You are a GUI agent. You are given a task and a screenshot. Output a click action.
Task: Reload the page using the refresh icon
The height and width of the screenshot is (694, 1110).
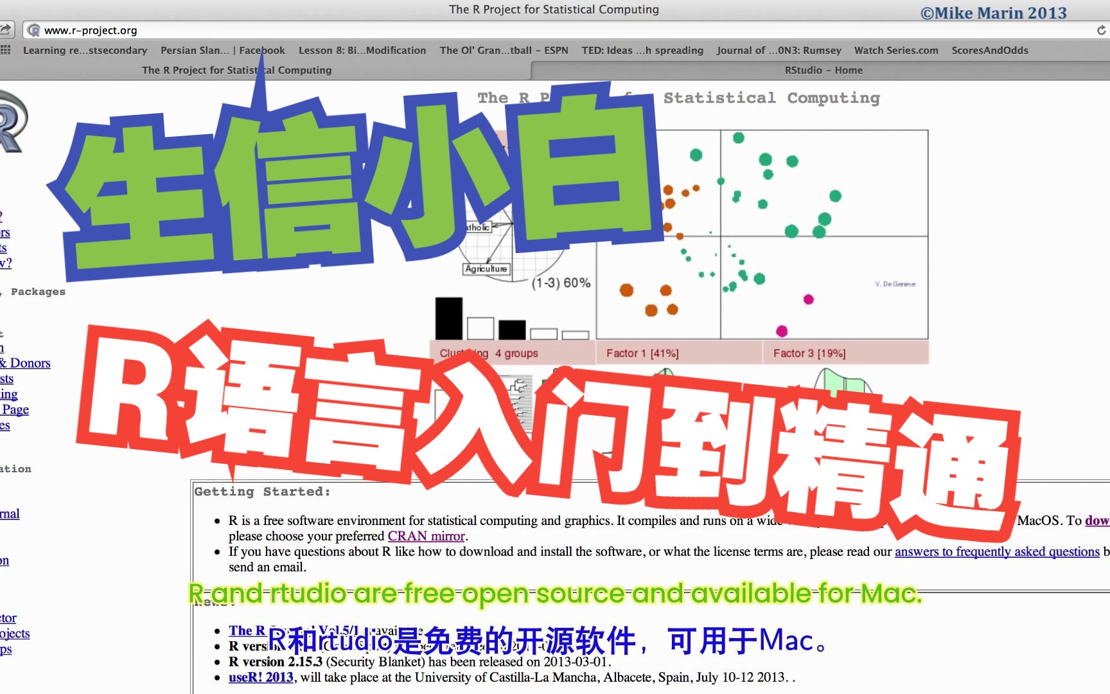click(x=1101, y=30)
